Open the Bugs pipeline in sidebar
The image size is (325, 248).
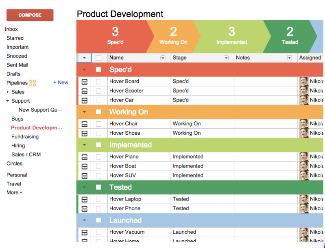[17, 119]
